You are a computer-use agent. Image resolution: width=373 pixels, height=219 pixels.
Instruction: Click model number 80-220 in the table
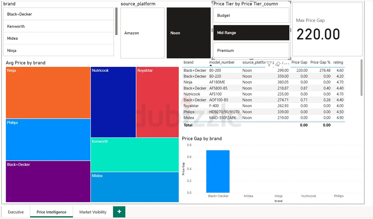(215, 76)
